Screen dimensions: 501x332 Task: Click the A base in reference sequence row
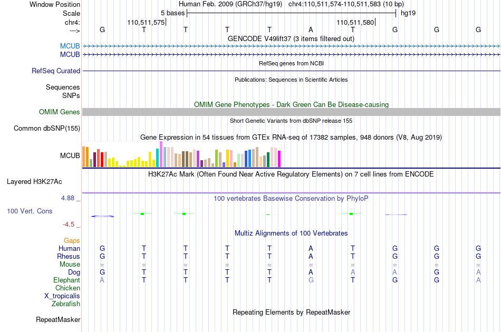pos(311,30)
